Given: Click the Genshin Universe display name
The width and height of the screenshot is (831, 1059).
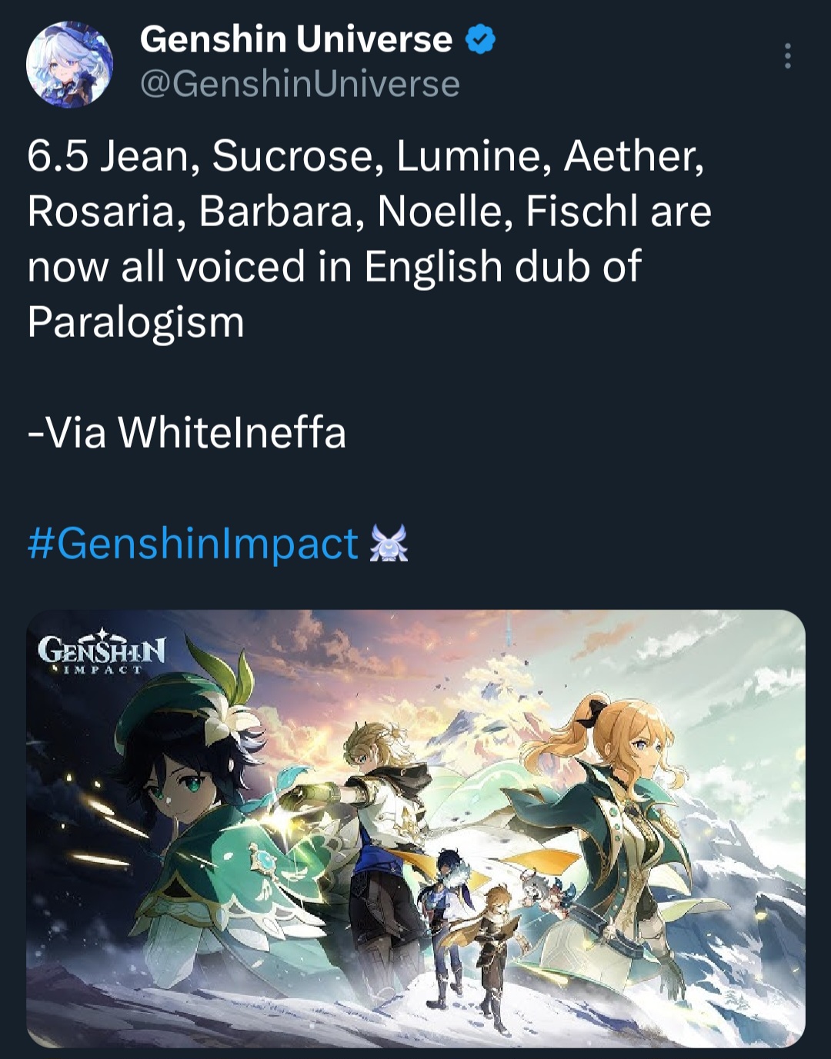Looking at the screenshot, I should coord(295,39).
